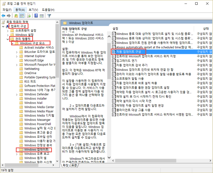Click the settings list scroll left arrow
This screenshot has width=213, height=173.
(113, 160)
